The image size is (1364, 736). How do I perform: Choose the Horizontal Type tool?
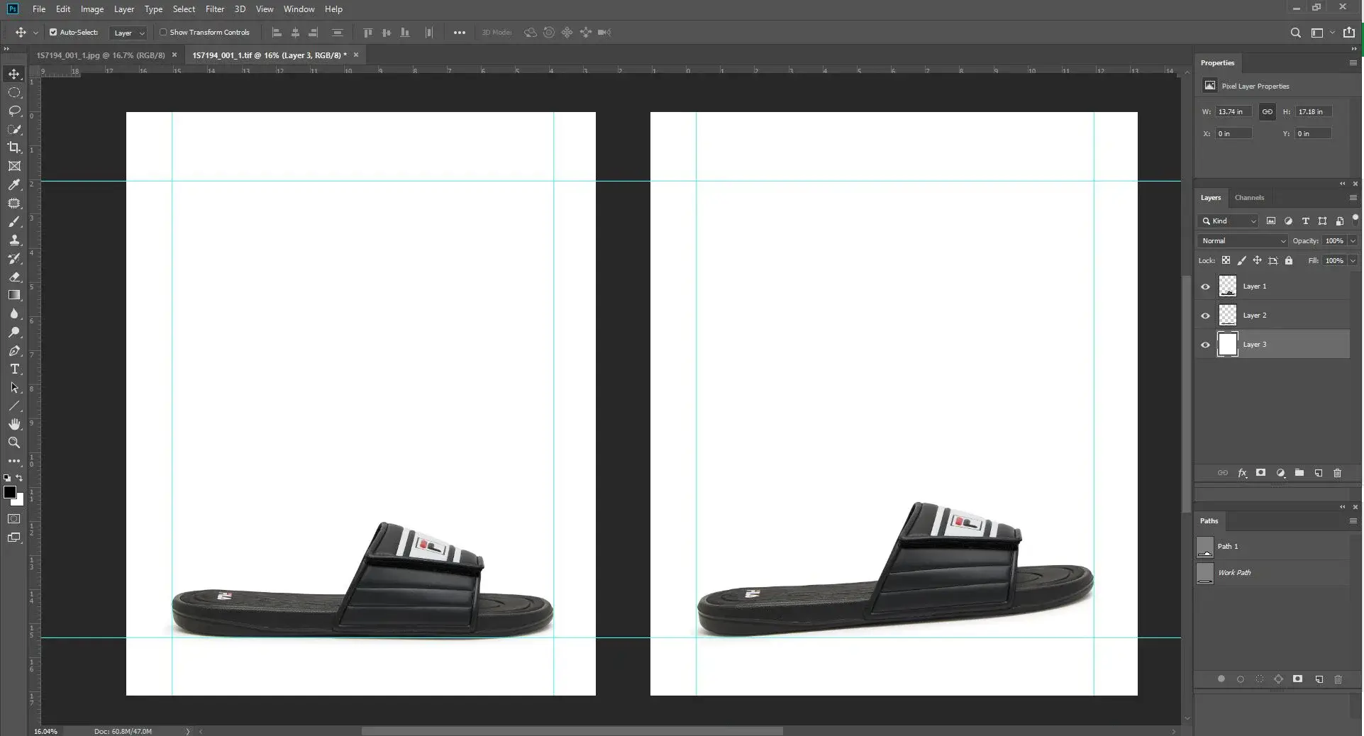[x=14, y=369]
